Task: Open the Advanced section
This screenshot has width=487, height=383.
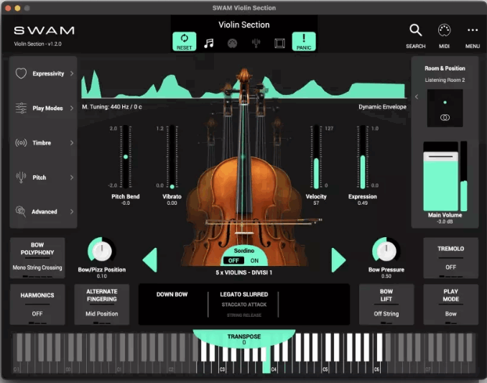Action: coord(44,211)
